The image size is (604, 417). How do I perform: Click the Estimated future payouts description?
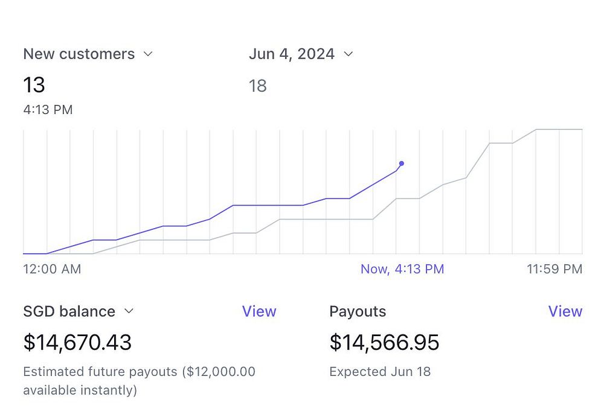(139, 381)
